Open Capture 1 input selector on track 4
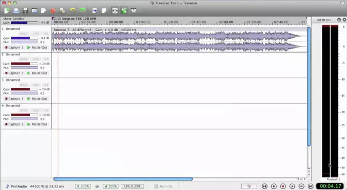Viewport: 347px width, 190px height. (14, 124)
